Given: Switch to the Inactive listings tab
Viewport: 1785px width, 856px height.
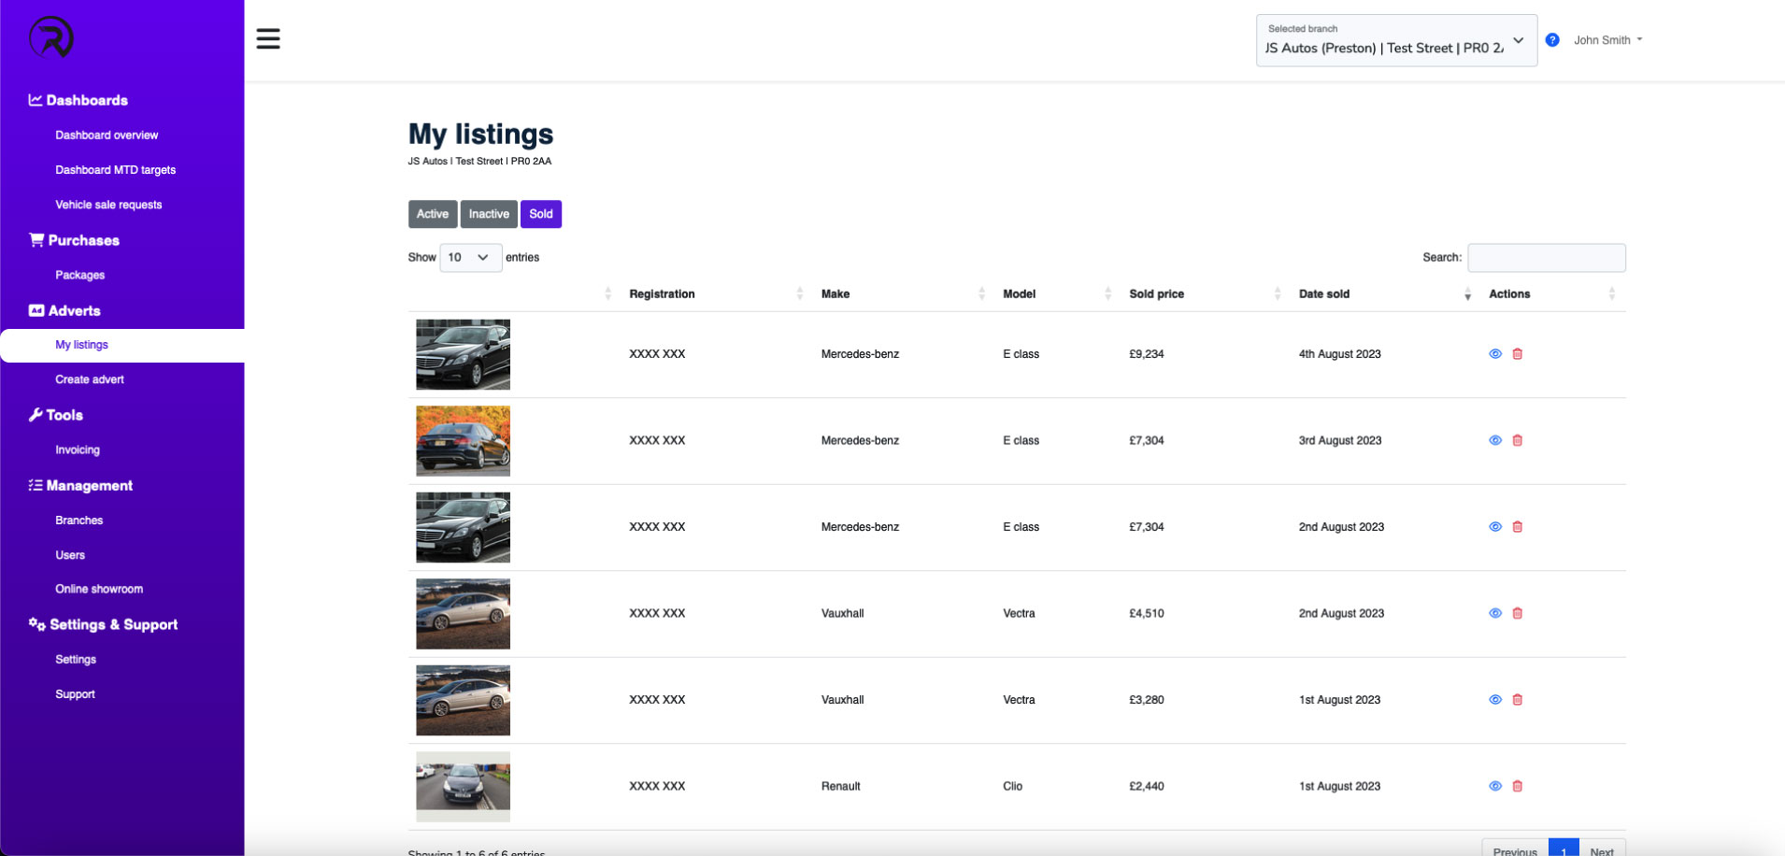Looking at the screenshot, I should [489, 213].
